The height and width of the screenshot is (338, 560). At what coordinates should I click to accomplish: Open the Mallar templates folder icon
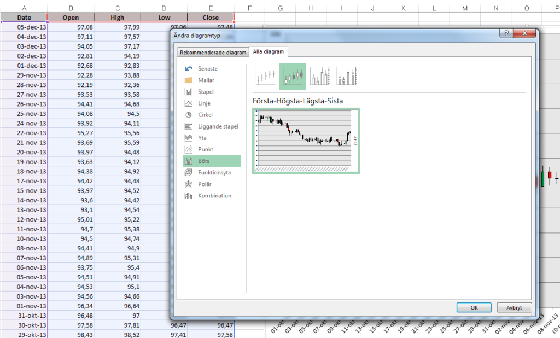coord(189,80)
